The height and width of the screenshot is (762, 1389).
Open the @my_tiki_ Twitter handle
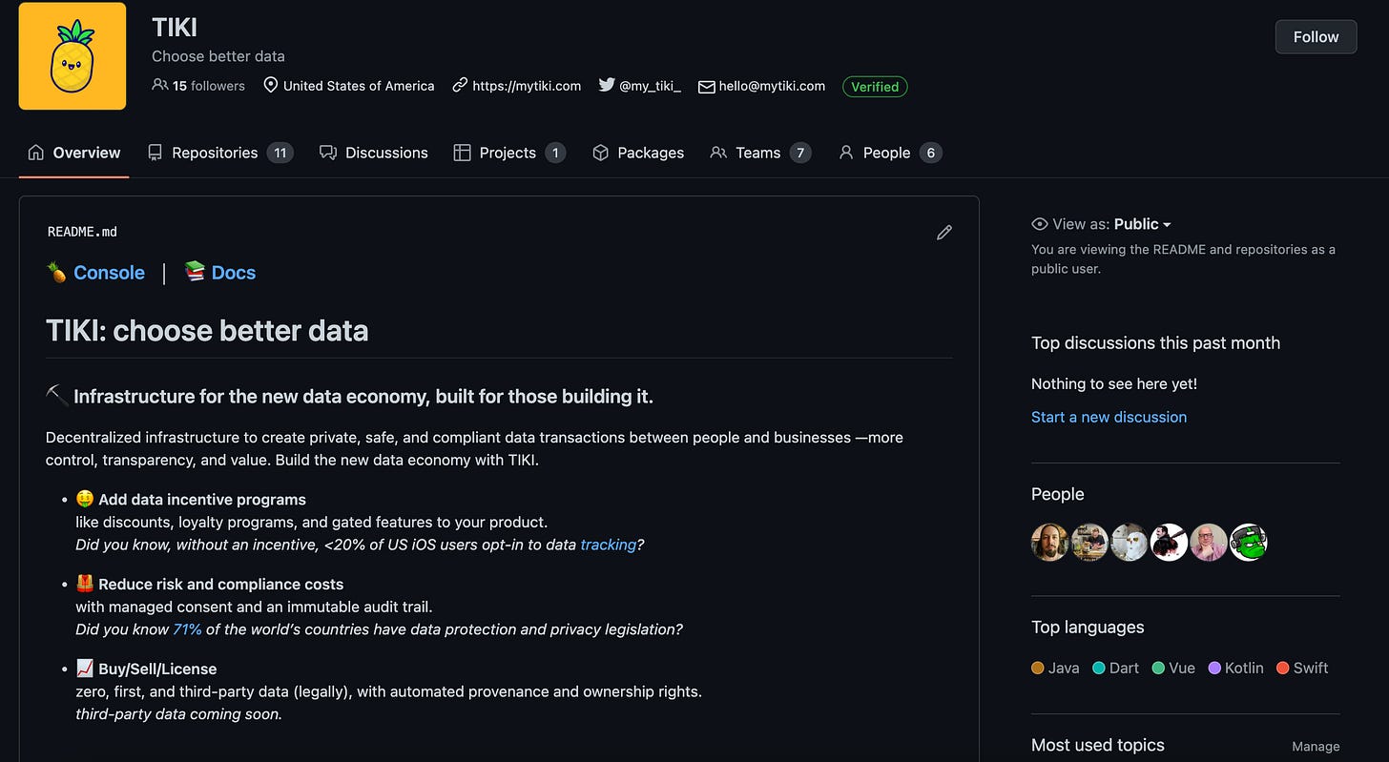tap(651, 86)
